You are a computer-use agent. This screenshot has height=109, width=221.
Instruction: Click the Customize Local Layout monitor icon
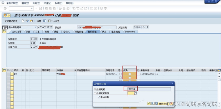click(x=105, y=8)
